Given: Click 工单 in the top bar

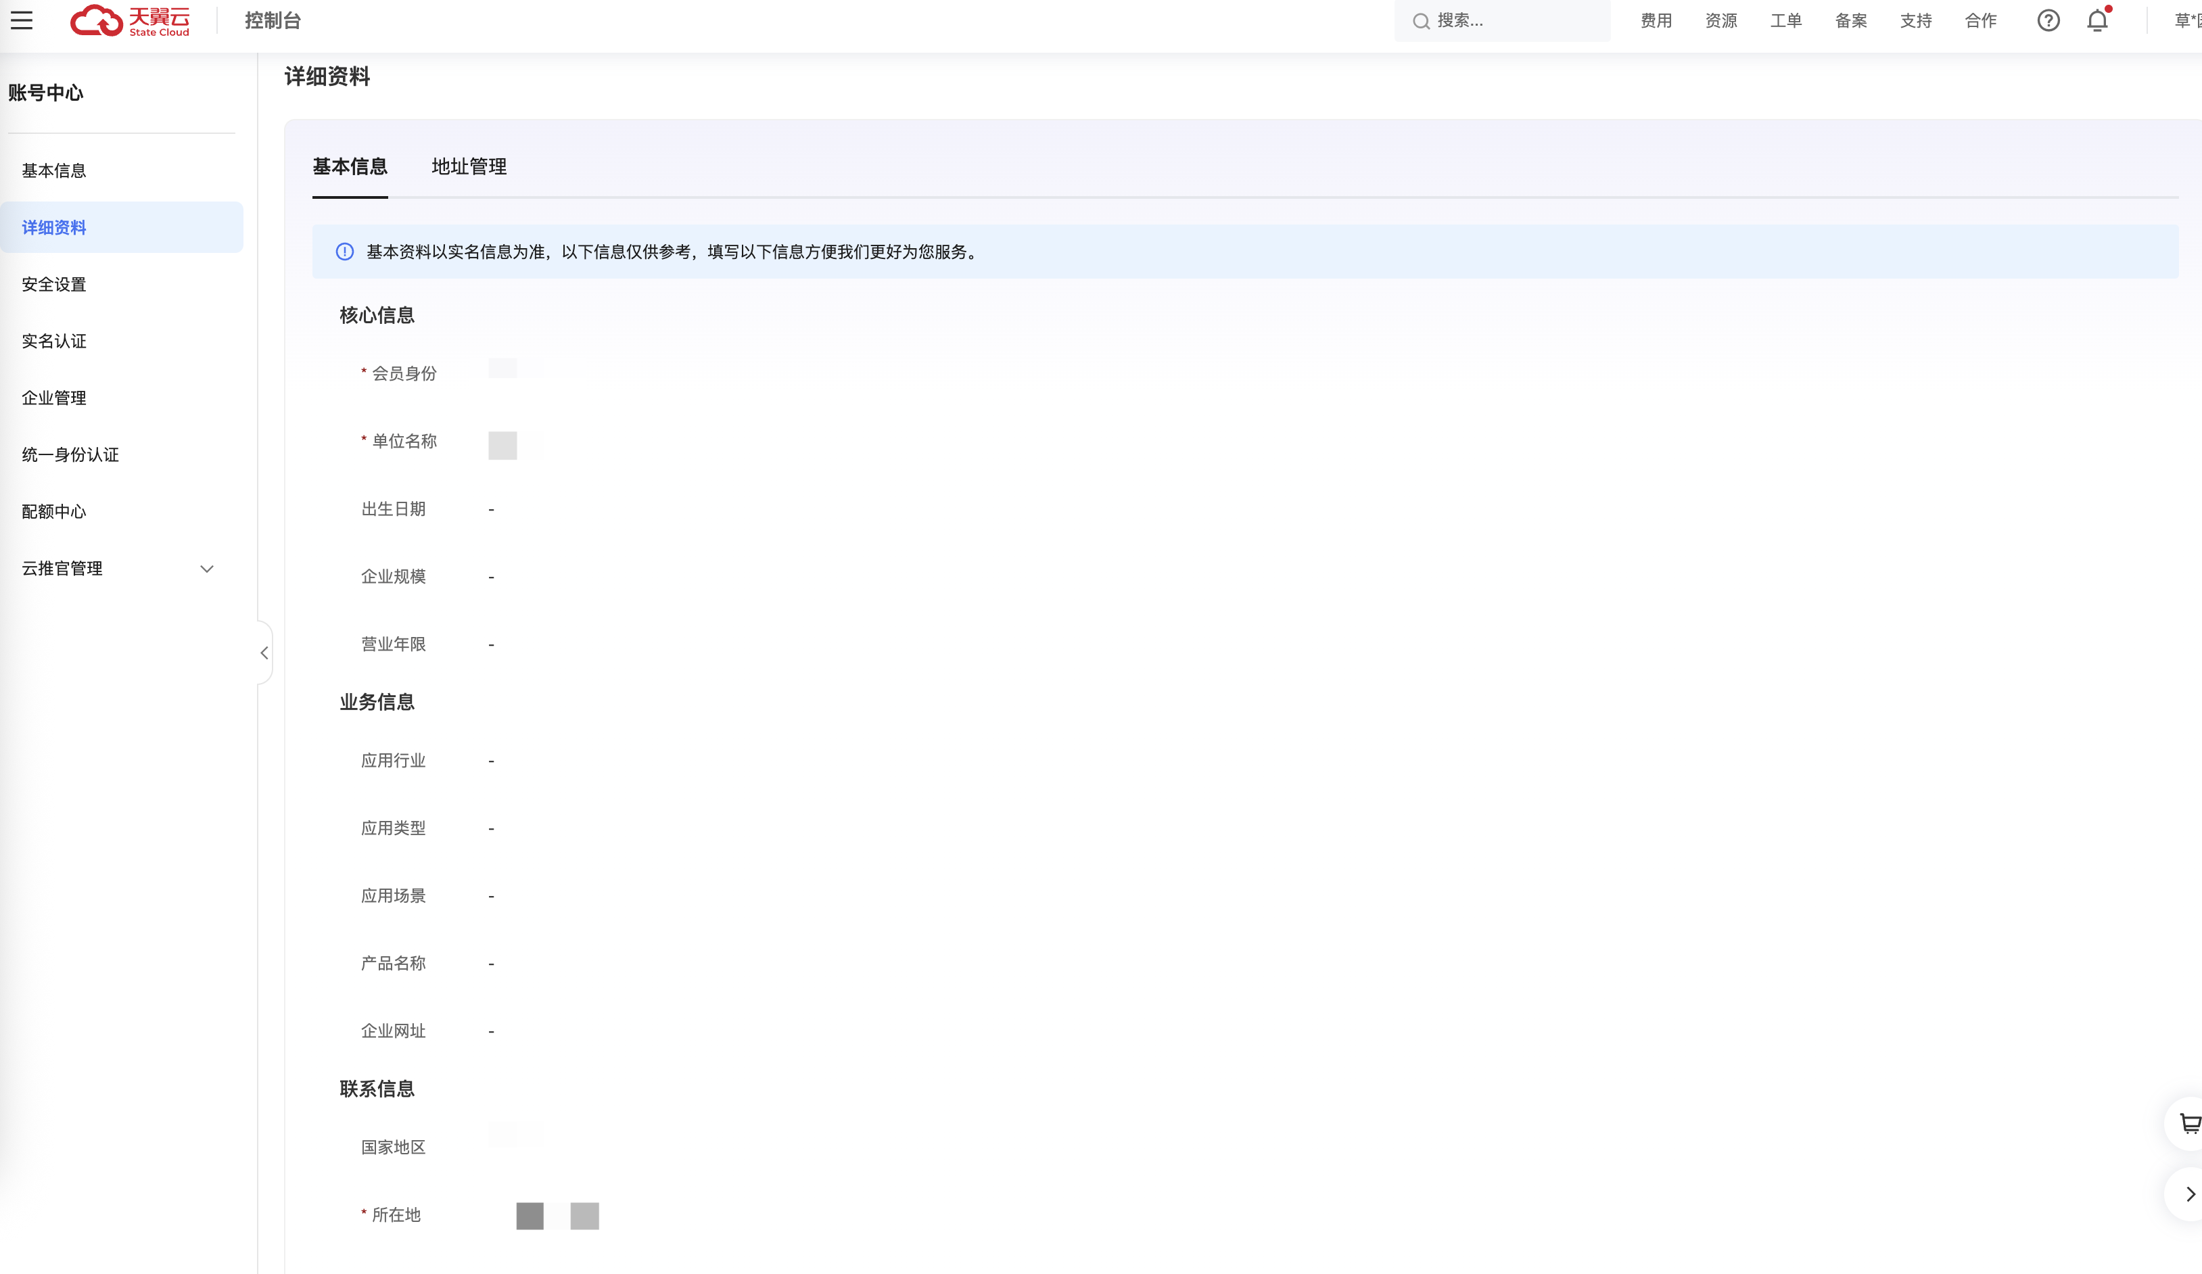Looking at the screenshot, I should point(1785,20).
